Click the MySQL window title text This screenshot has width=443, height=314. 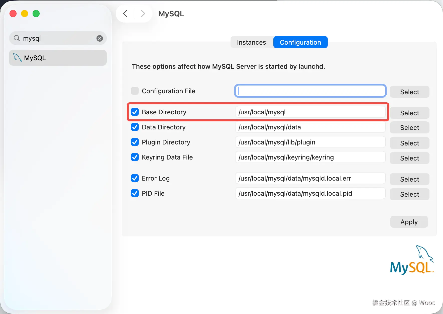pyautogui.click(x=171, y=14)
